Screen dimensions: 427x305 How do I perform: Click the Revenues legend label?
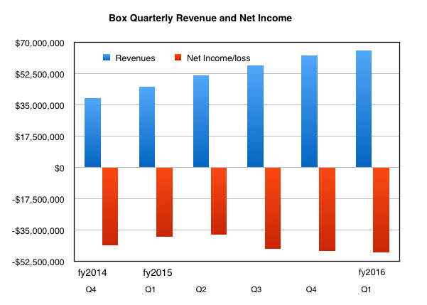(x=135, y=58)
